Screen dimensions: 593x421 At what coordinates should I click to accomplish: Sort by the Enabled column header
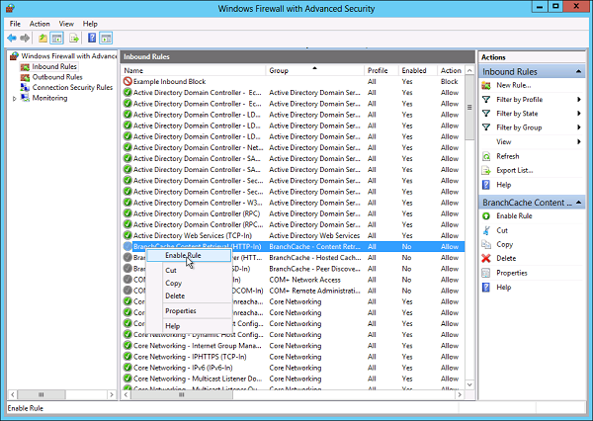click(418, 71)
